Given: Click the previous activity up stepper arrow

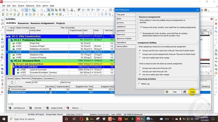Looking at the screenshot, I should (x=12, y=81).
